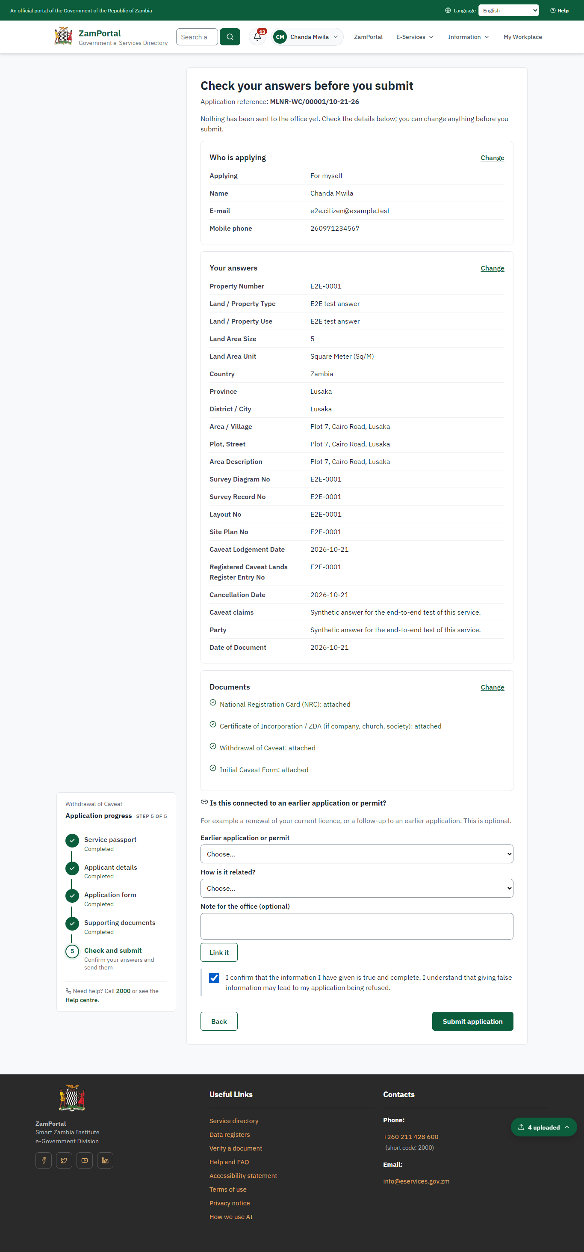Open notifications bell with 13 badge
584x1252 pixels.
click(x=257, y=36)
